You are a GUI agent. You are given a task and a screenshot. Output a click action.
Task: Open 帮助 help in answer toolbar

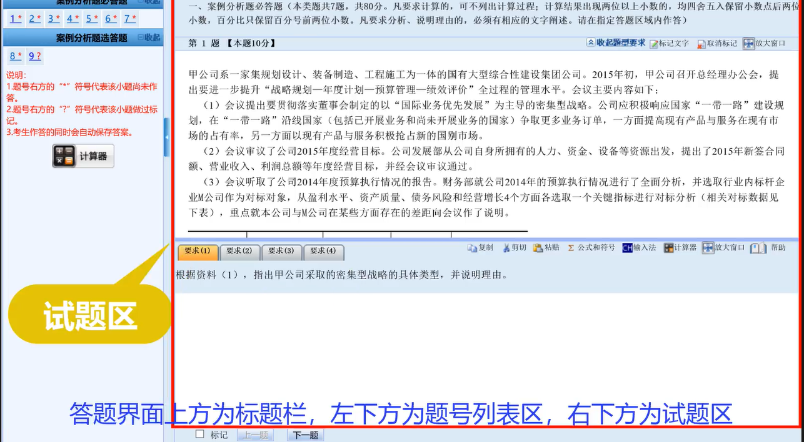[x=768, y=248]
